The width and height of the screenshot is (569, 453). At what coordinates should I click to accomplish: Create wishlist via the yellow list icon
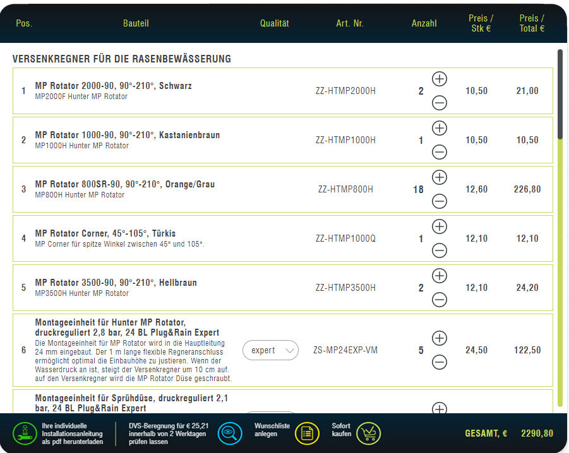307,433
